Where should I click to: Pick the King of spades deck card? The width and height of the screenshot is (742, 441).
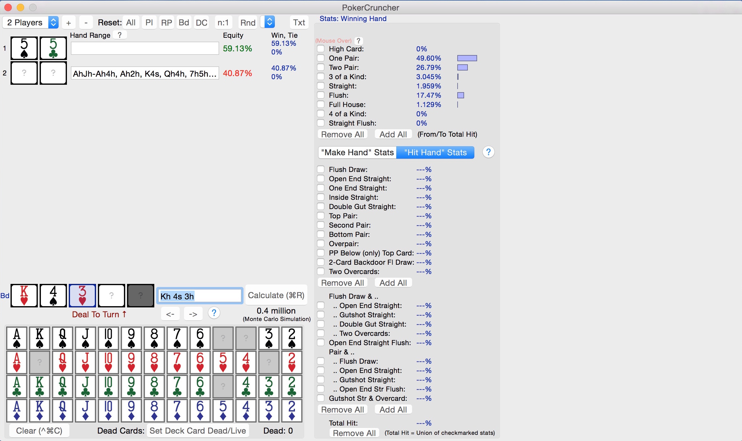[x=40, y=338]
